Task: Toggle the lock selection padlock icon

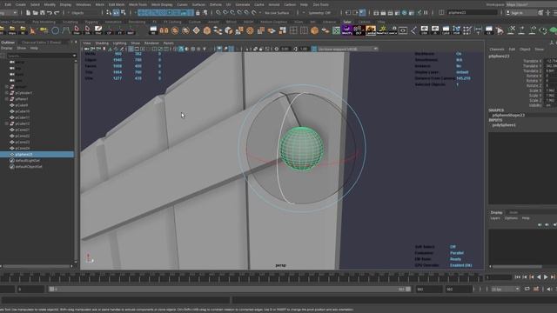Action: [x=198, y=13]
